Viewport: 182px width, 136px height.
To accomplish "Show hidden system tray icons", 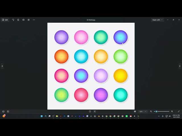I will point(159,116).
